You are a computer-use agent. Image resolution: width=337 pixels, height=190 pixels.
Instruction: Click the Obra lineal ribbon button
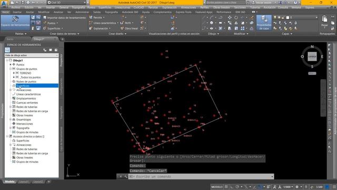[x=129, y=28]
